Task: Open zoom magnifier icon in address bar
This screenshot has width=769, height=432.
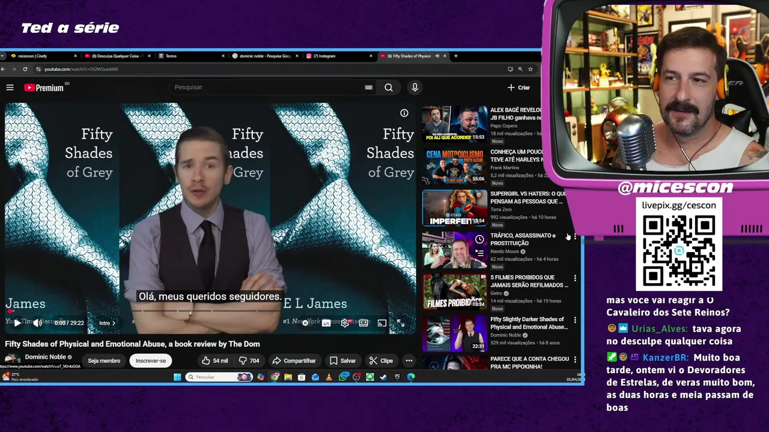Action: point(520,69)
